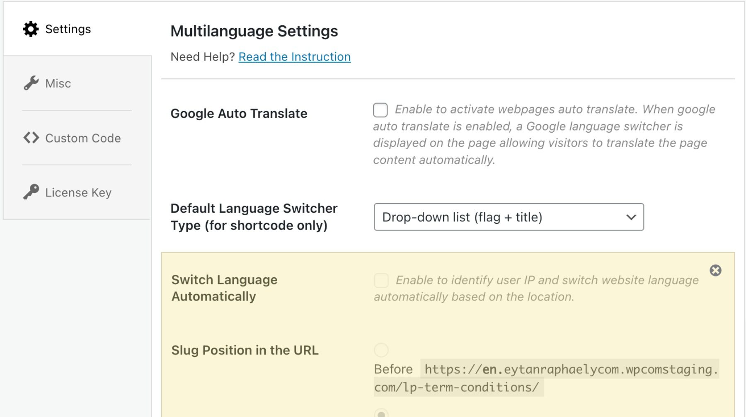
Task: Click the Slug Position in the URL label
Action: pyautogui.click(x=245, y=350)
